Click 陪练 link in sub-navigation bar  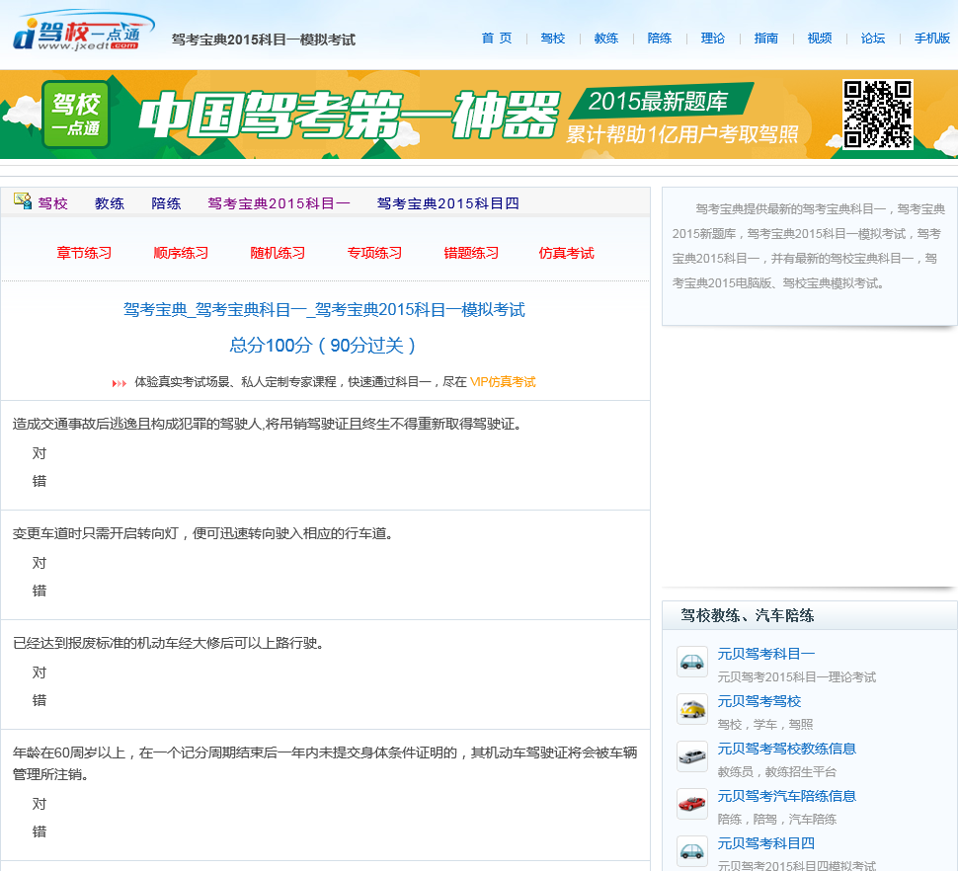point(166,203)
